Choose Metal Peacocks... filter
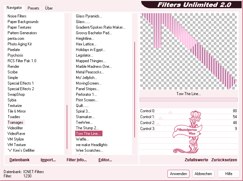 click(x=90, y=72)
